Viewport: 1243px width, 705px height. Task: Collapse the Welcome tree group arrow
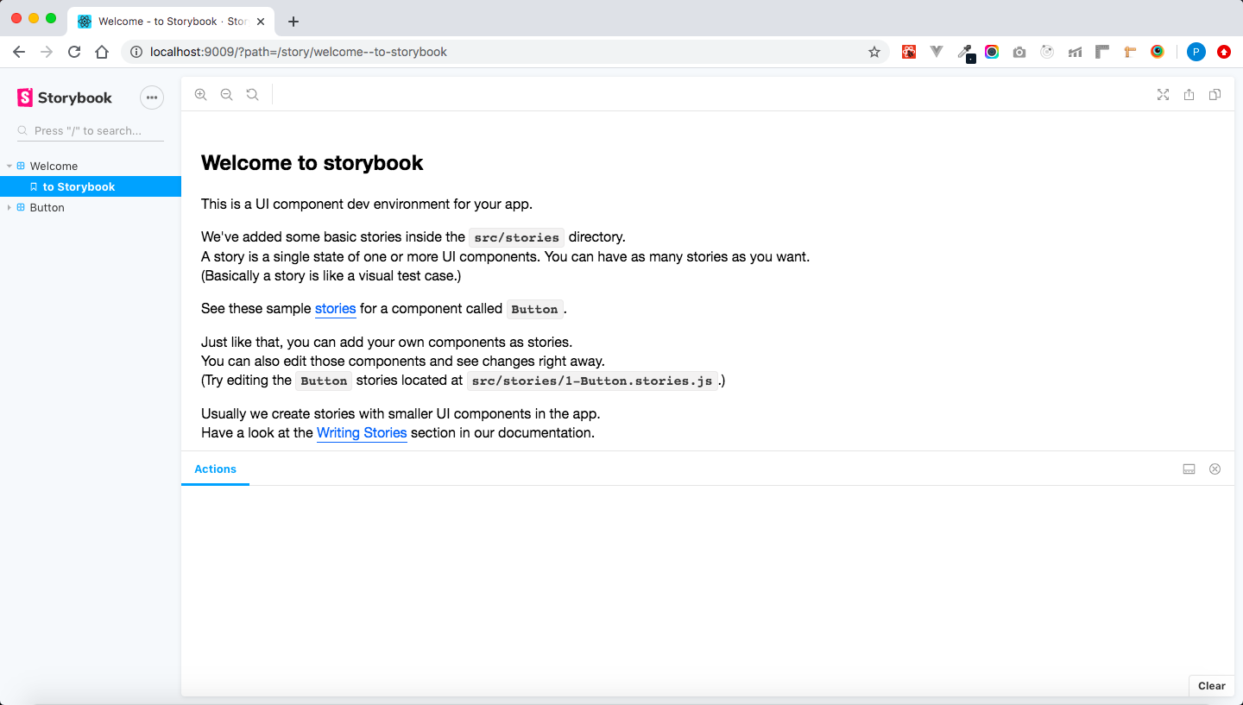(x=9, y=166)
